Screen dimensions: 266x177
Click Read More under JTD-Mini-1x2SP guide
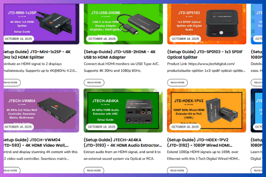click(12, 83)
